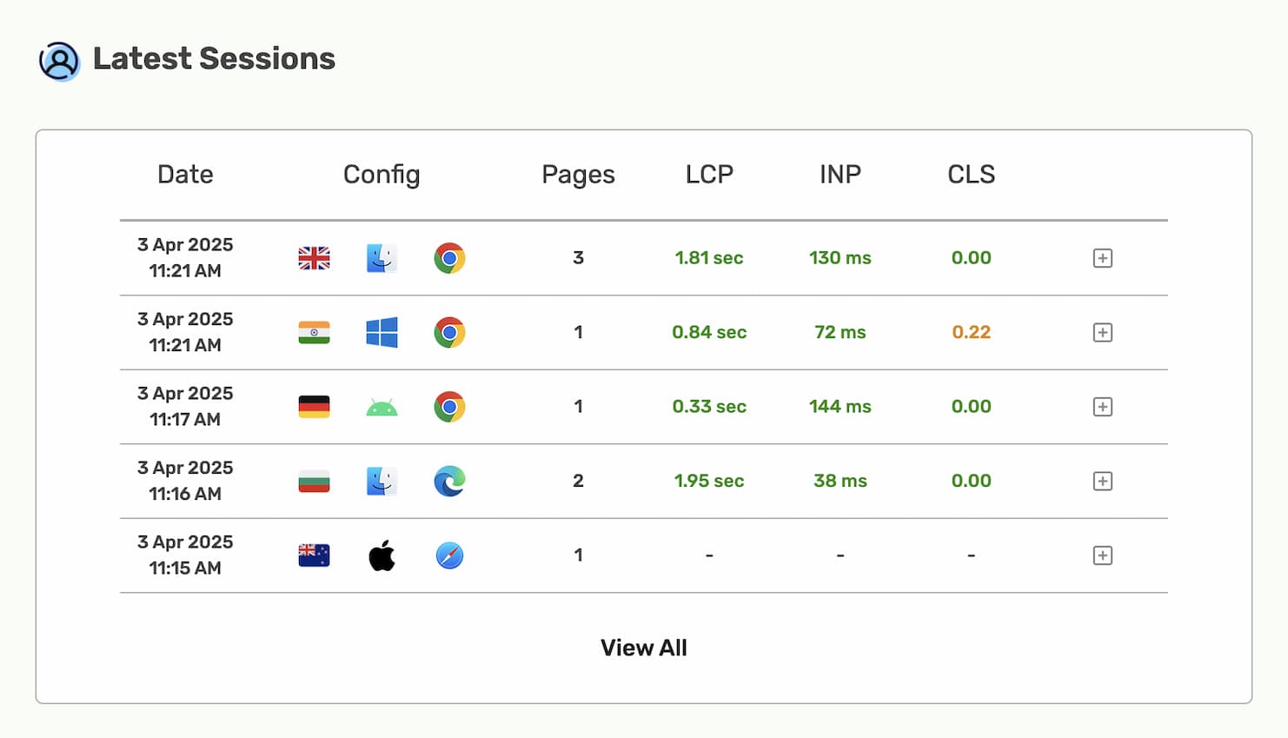Click the black Apple iOS logo icon
Screen dimensions: 1288x738
tap(382, 555)
